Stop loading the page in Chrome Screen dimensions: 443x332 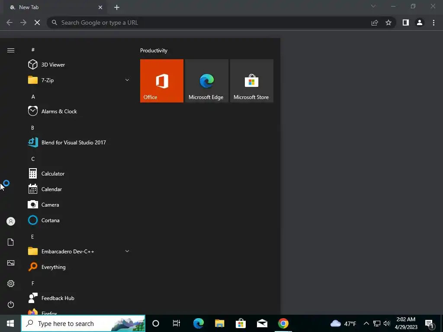[37, 22]
